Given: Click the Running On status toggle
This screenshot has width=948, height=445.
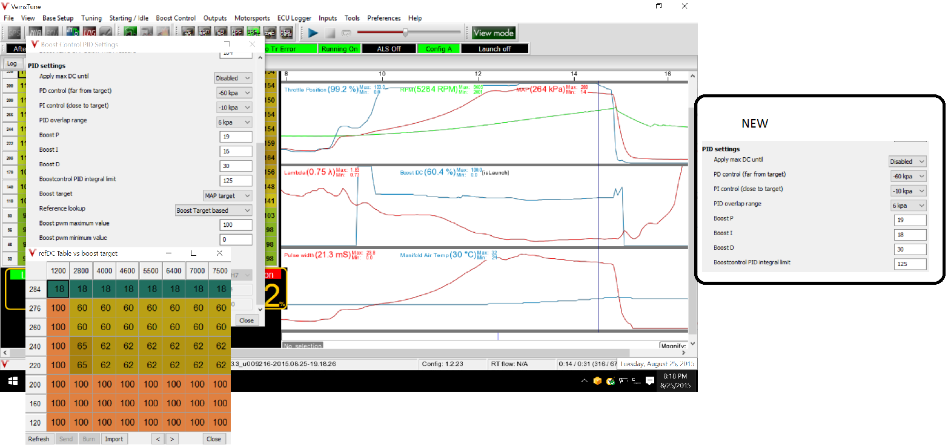Looking at the screenshot, I should (x=339, y=48).
